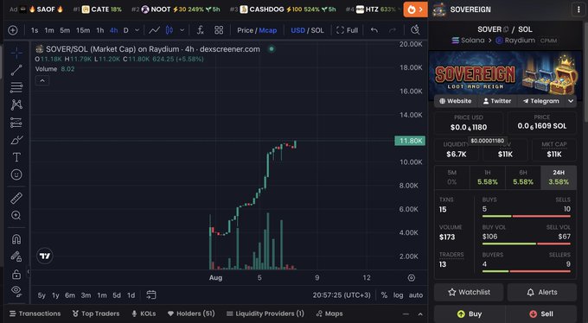
Task: Select the 1s timeframe
Action: point(35,30)
